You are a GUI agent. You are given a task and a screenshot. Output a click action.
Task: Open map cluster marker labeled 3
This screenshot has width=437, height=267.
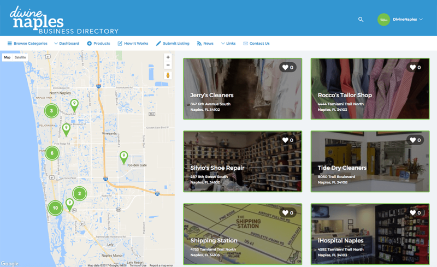tap(51, 111)
